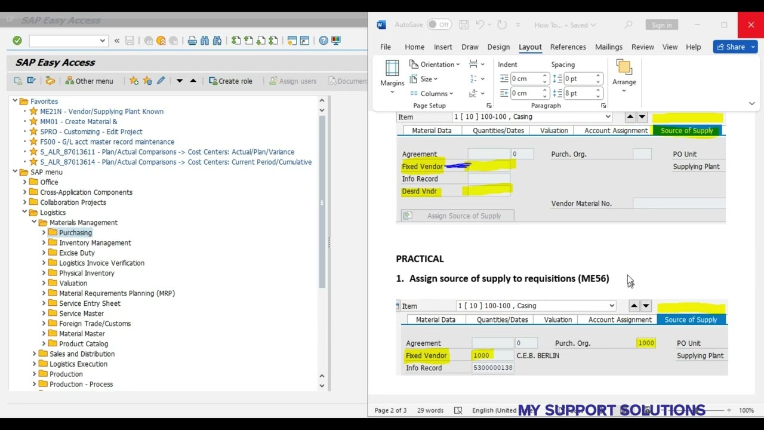Click the Move Favorites Down arrow
Viewport: 764px width, 430px height.
[179, 81]
